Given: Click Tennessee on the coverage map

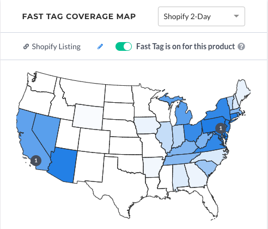Looking at the screenshot, I should [x=181, y=160].
